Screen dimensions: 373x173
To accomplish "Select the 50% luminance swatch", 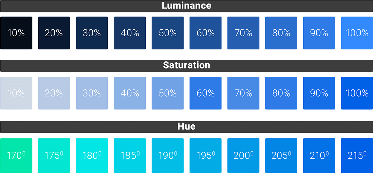I will coord(168,33).
